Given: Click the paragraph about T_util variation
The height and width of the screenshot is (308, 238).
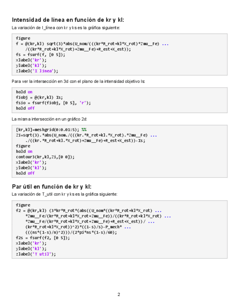Looking at the screenshot, I should 64,194.
